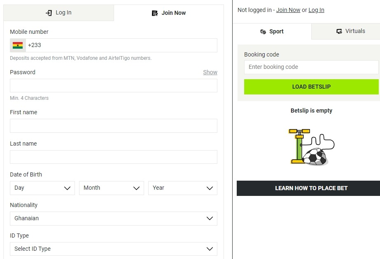Click the Enter booking code field
380x259 pixels.
[311, 67]
